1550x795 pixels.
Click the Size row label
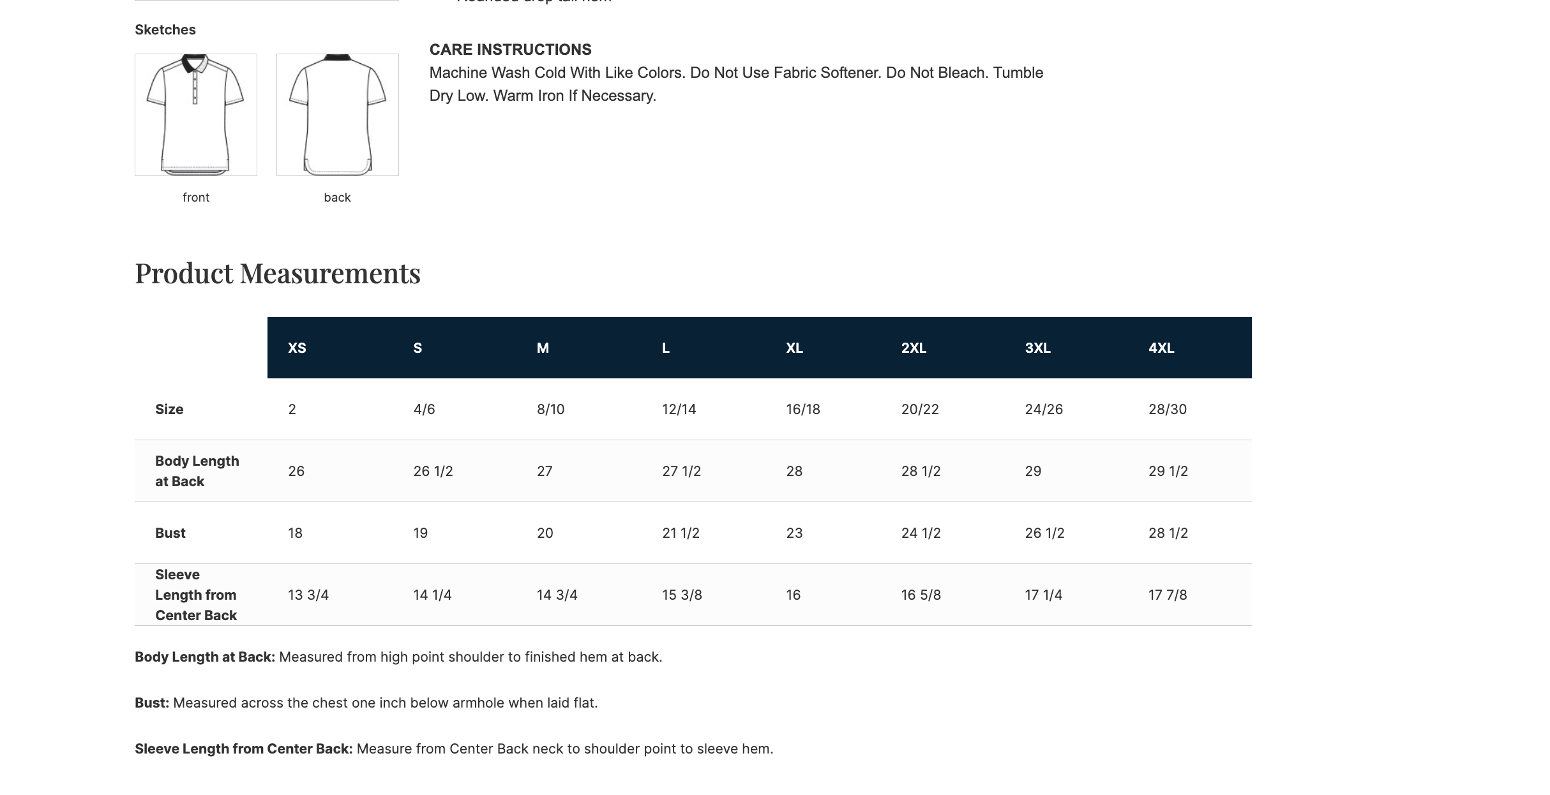169,410
